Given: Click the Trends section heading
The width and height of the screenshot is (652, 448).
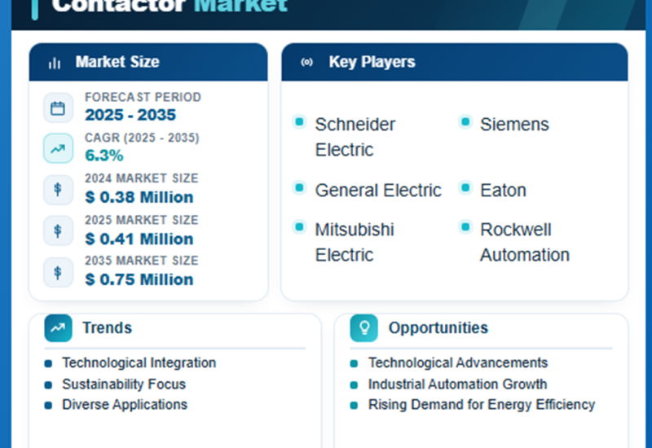Looking at the screenshot, I should 107,328.
